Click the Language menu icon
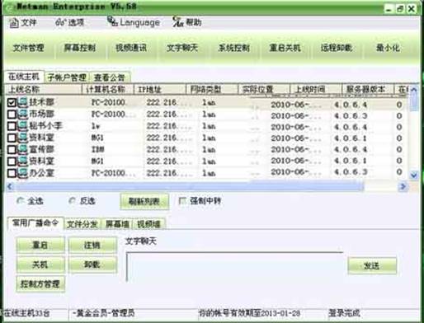Image resolution: width=424 pixels, height=323 pixels. tap(112, 21)
